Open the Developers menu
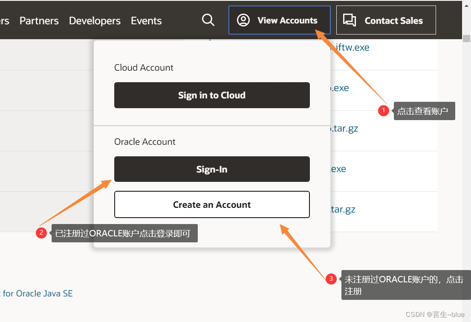Viewport: 471px width, 322px height. pyautogui.click(x=95, y=21)
